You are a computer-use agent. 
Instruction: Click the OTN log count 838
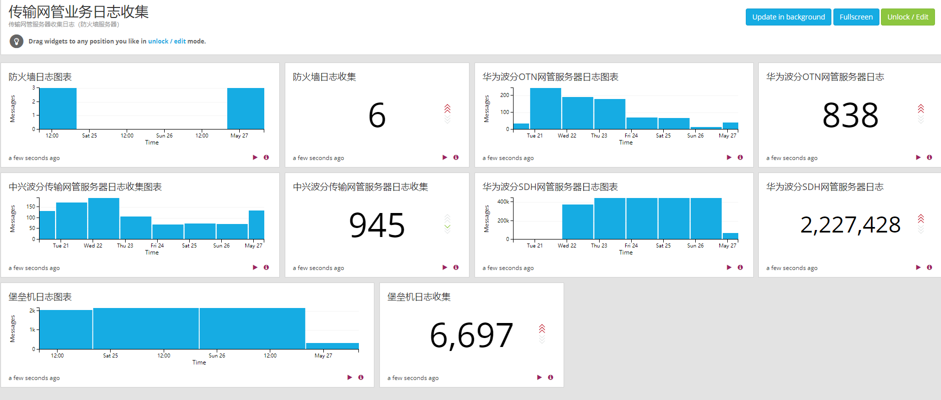point(850,115)
